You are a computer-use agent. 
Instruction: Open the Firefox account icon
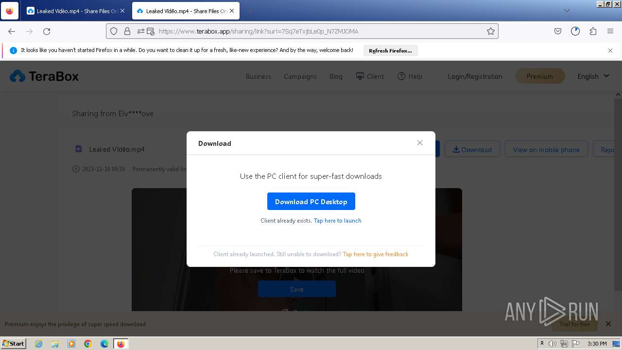[575, 31]
